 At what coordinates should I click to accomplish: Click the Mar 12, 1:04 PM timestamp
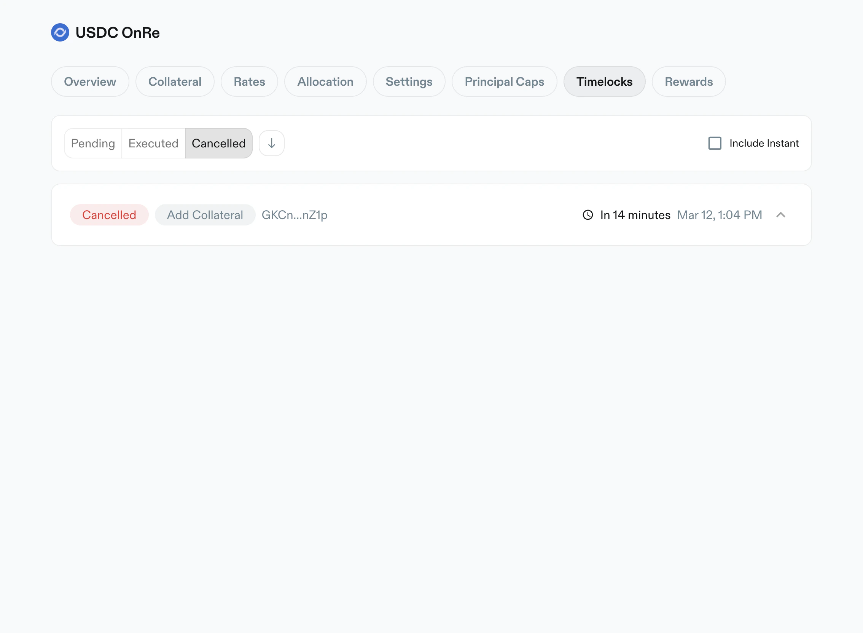pos(719,215)
